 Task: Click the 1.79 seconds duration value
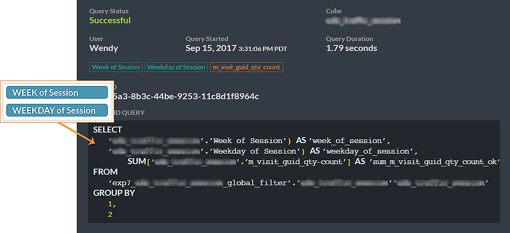coord(352,48)
